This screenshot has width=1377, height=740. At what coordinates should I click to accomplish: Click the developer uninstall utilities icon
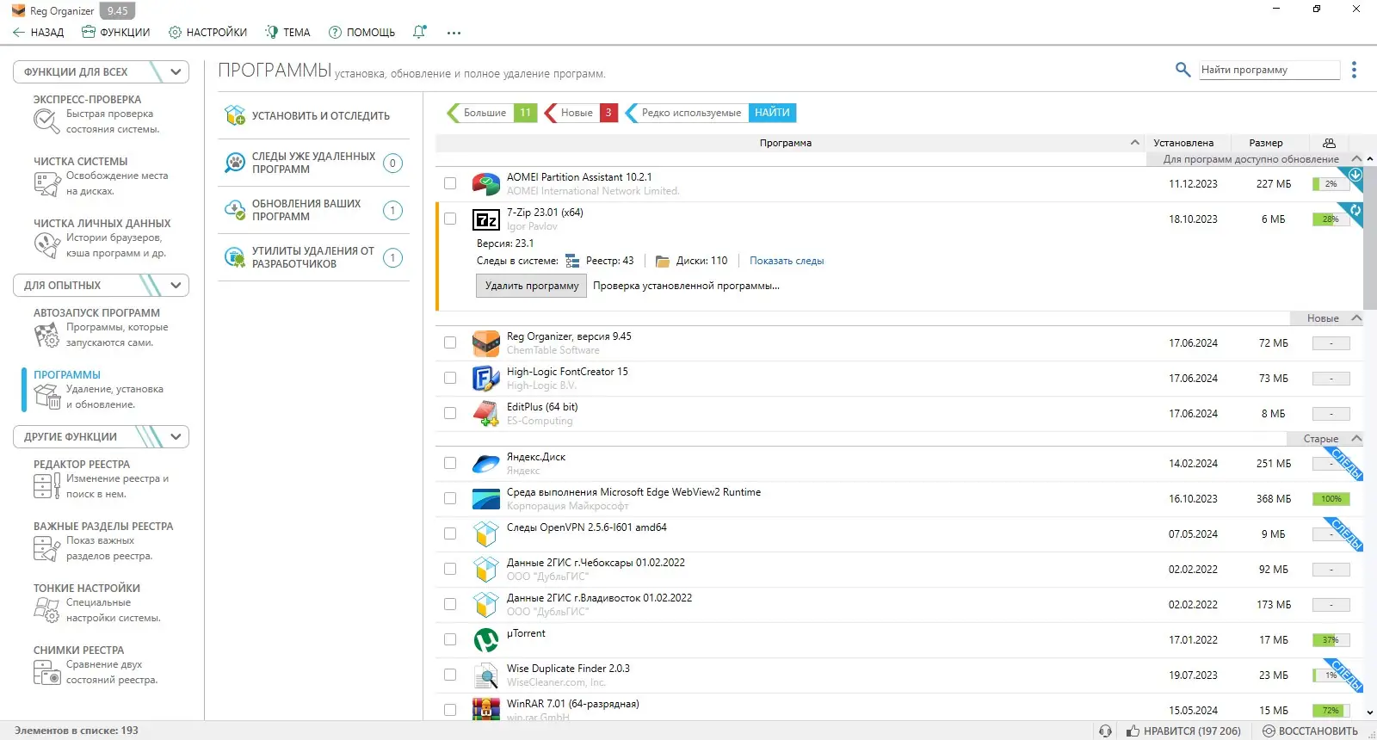(235, 257)
